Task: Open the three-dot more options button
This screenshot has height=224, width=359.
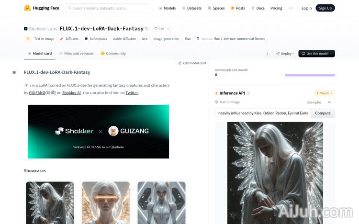Action: (x=268, y=54)
